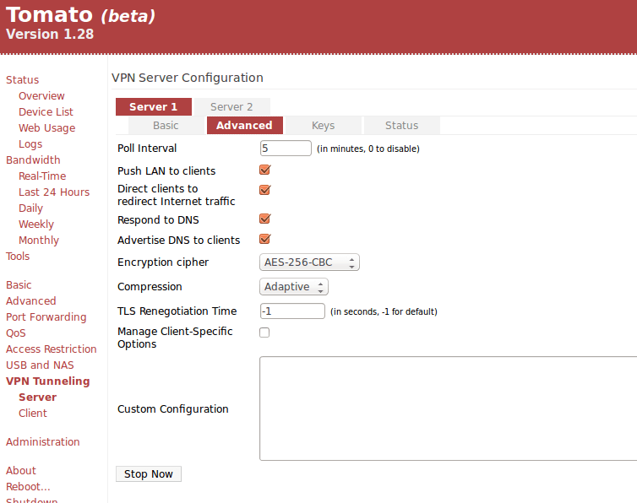Navigate to the Administration section
This screenshot has width=637, height=503.
point(43,442)
